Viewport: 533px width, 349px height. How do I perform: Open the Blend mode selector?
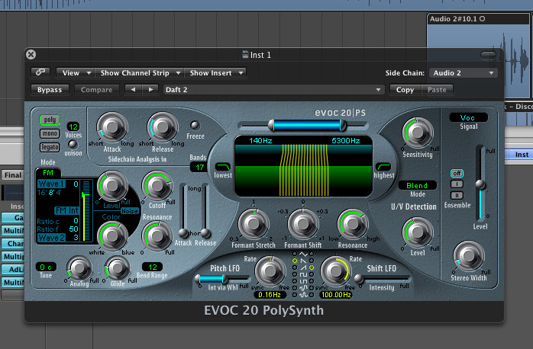(x=417, y=185)
